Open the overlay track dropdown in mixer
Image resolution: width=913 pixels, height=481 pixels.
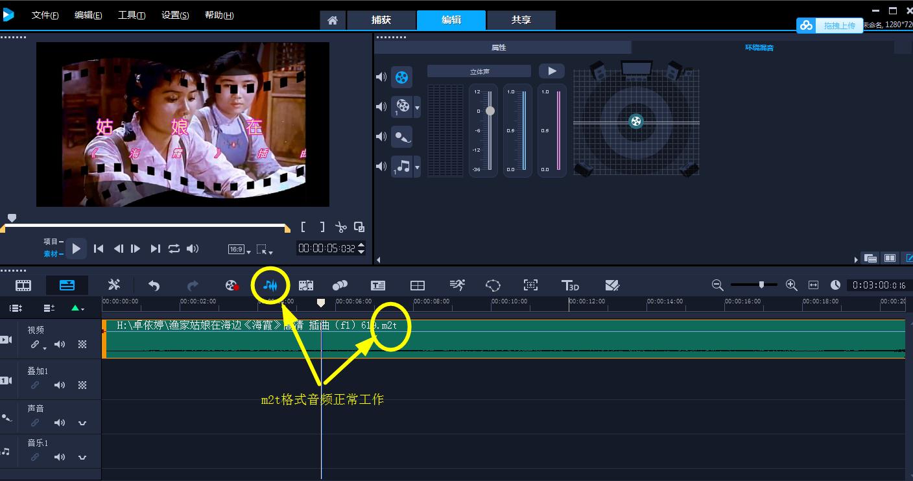point(417,107)
